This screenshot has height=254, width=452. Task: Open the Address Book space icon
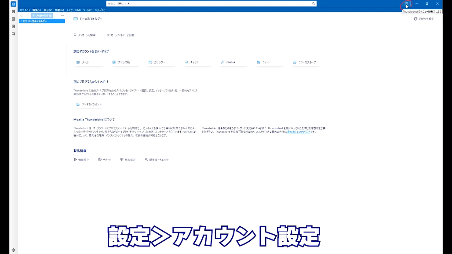14,11
